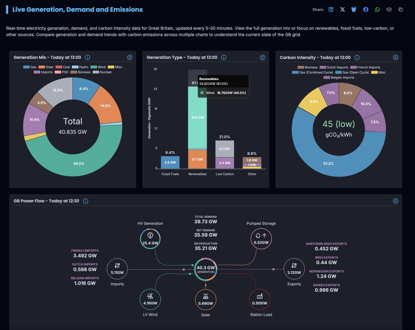Open the Generation Type info tooltip
Screen dimensions: 415x330
click(x=224, y=58)
